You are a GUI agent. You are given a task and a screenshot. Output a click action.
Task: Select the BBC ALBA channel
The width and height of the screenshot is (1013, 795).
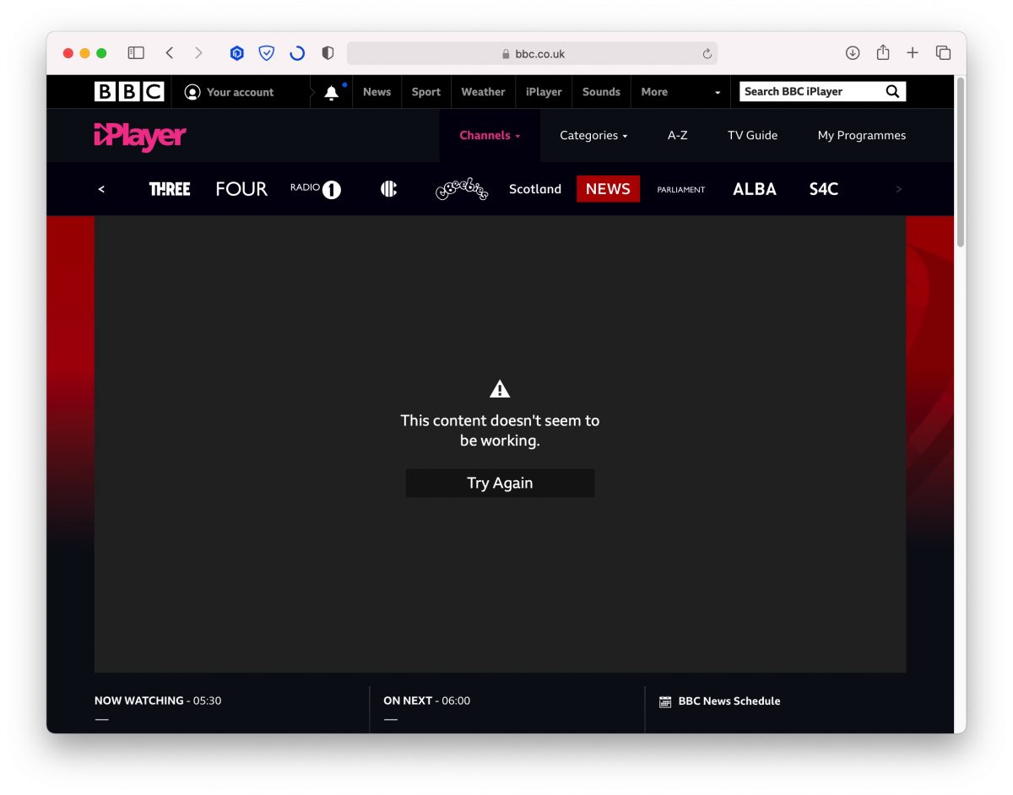pos(755,189)
